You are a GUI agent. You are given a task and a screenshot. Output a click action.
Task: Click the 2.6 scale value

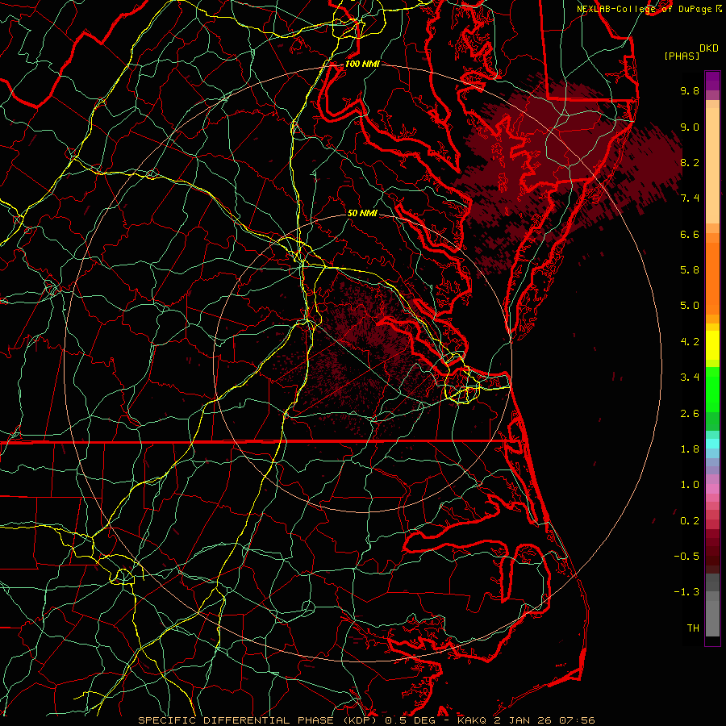click(690, 414)
